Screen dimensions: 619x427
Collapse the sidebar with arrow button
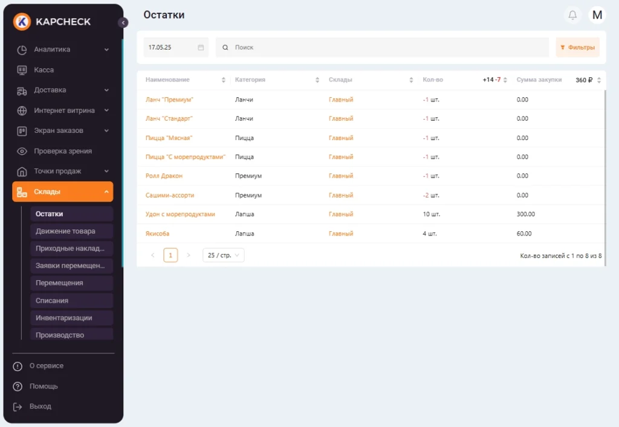point(123,22)
